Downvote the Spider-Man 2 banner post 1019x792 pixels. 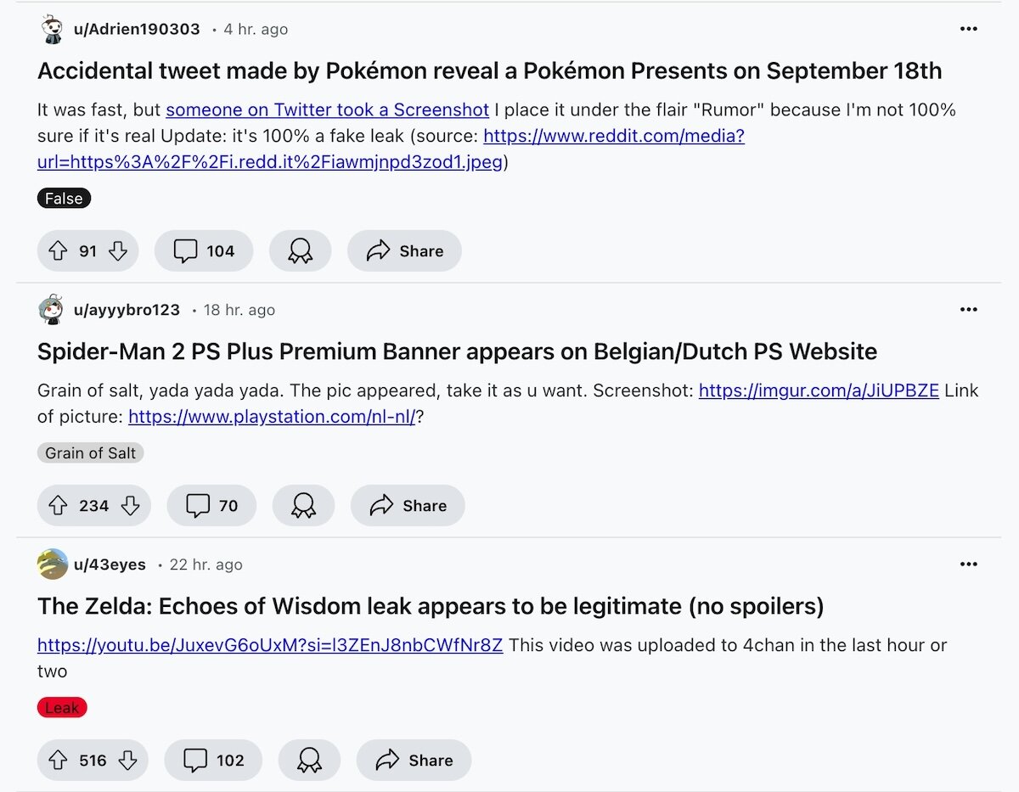pos(130,506)
